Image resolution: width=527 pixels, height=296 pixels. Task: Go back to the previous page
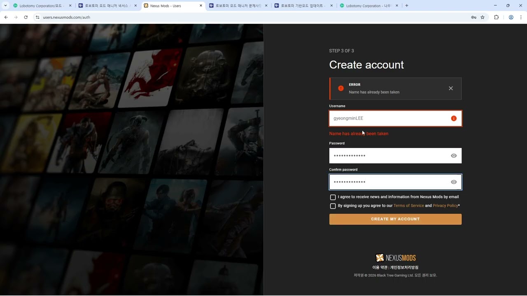(6, 17)
